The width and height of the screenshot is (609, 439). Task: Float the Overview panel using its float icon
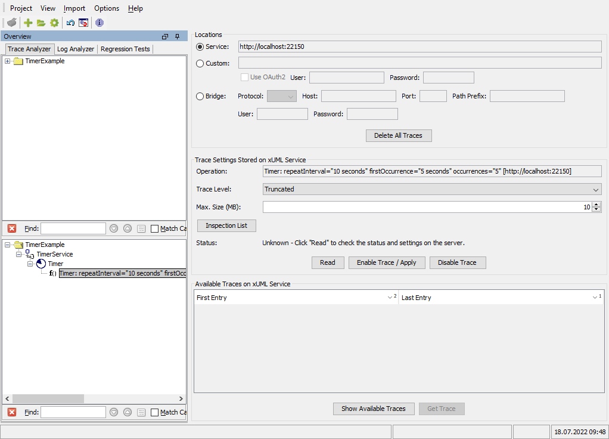(165, 36)
